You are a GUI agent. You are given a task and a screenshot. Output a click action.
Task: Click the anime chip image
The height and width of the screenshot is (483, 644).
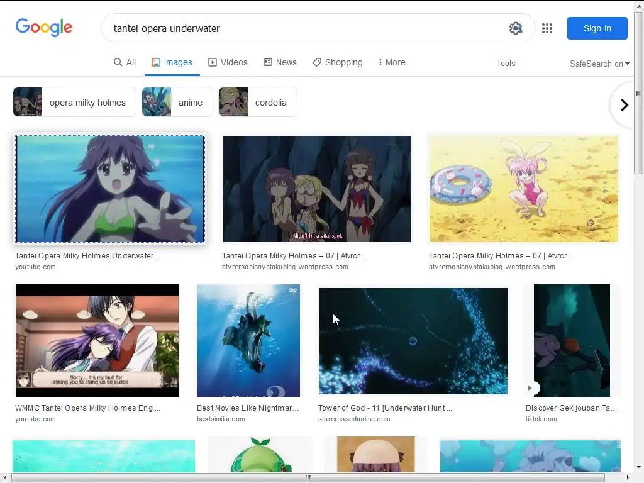157,102
